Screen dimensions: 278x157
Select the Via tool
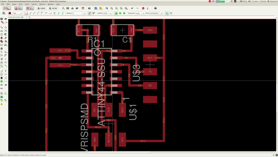click(x=2, y=81)
